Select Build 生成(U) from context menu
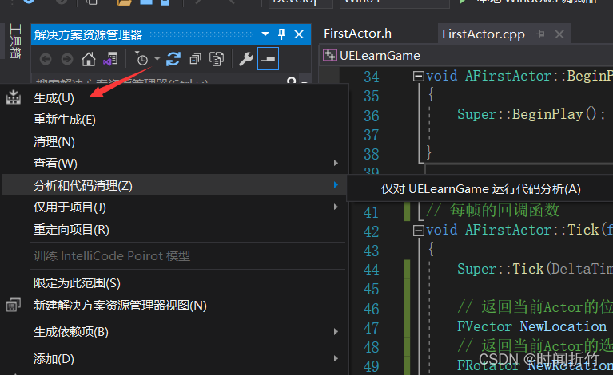The image size is (613, 375). pos(174,98)
